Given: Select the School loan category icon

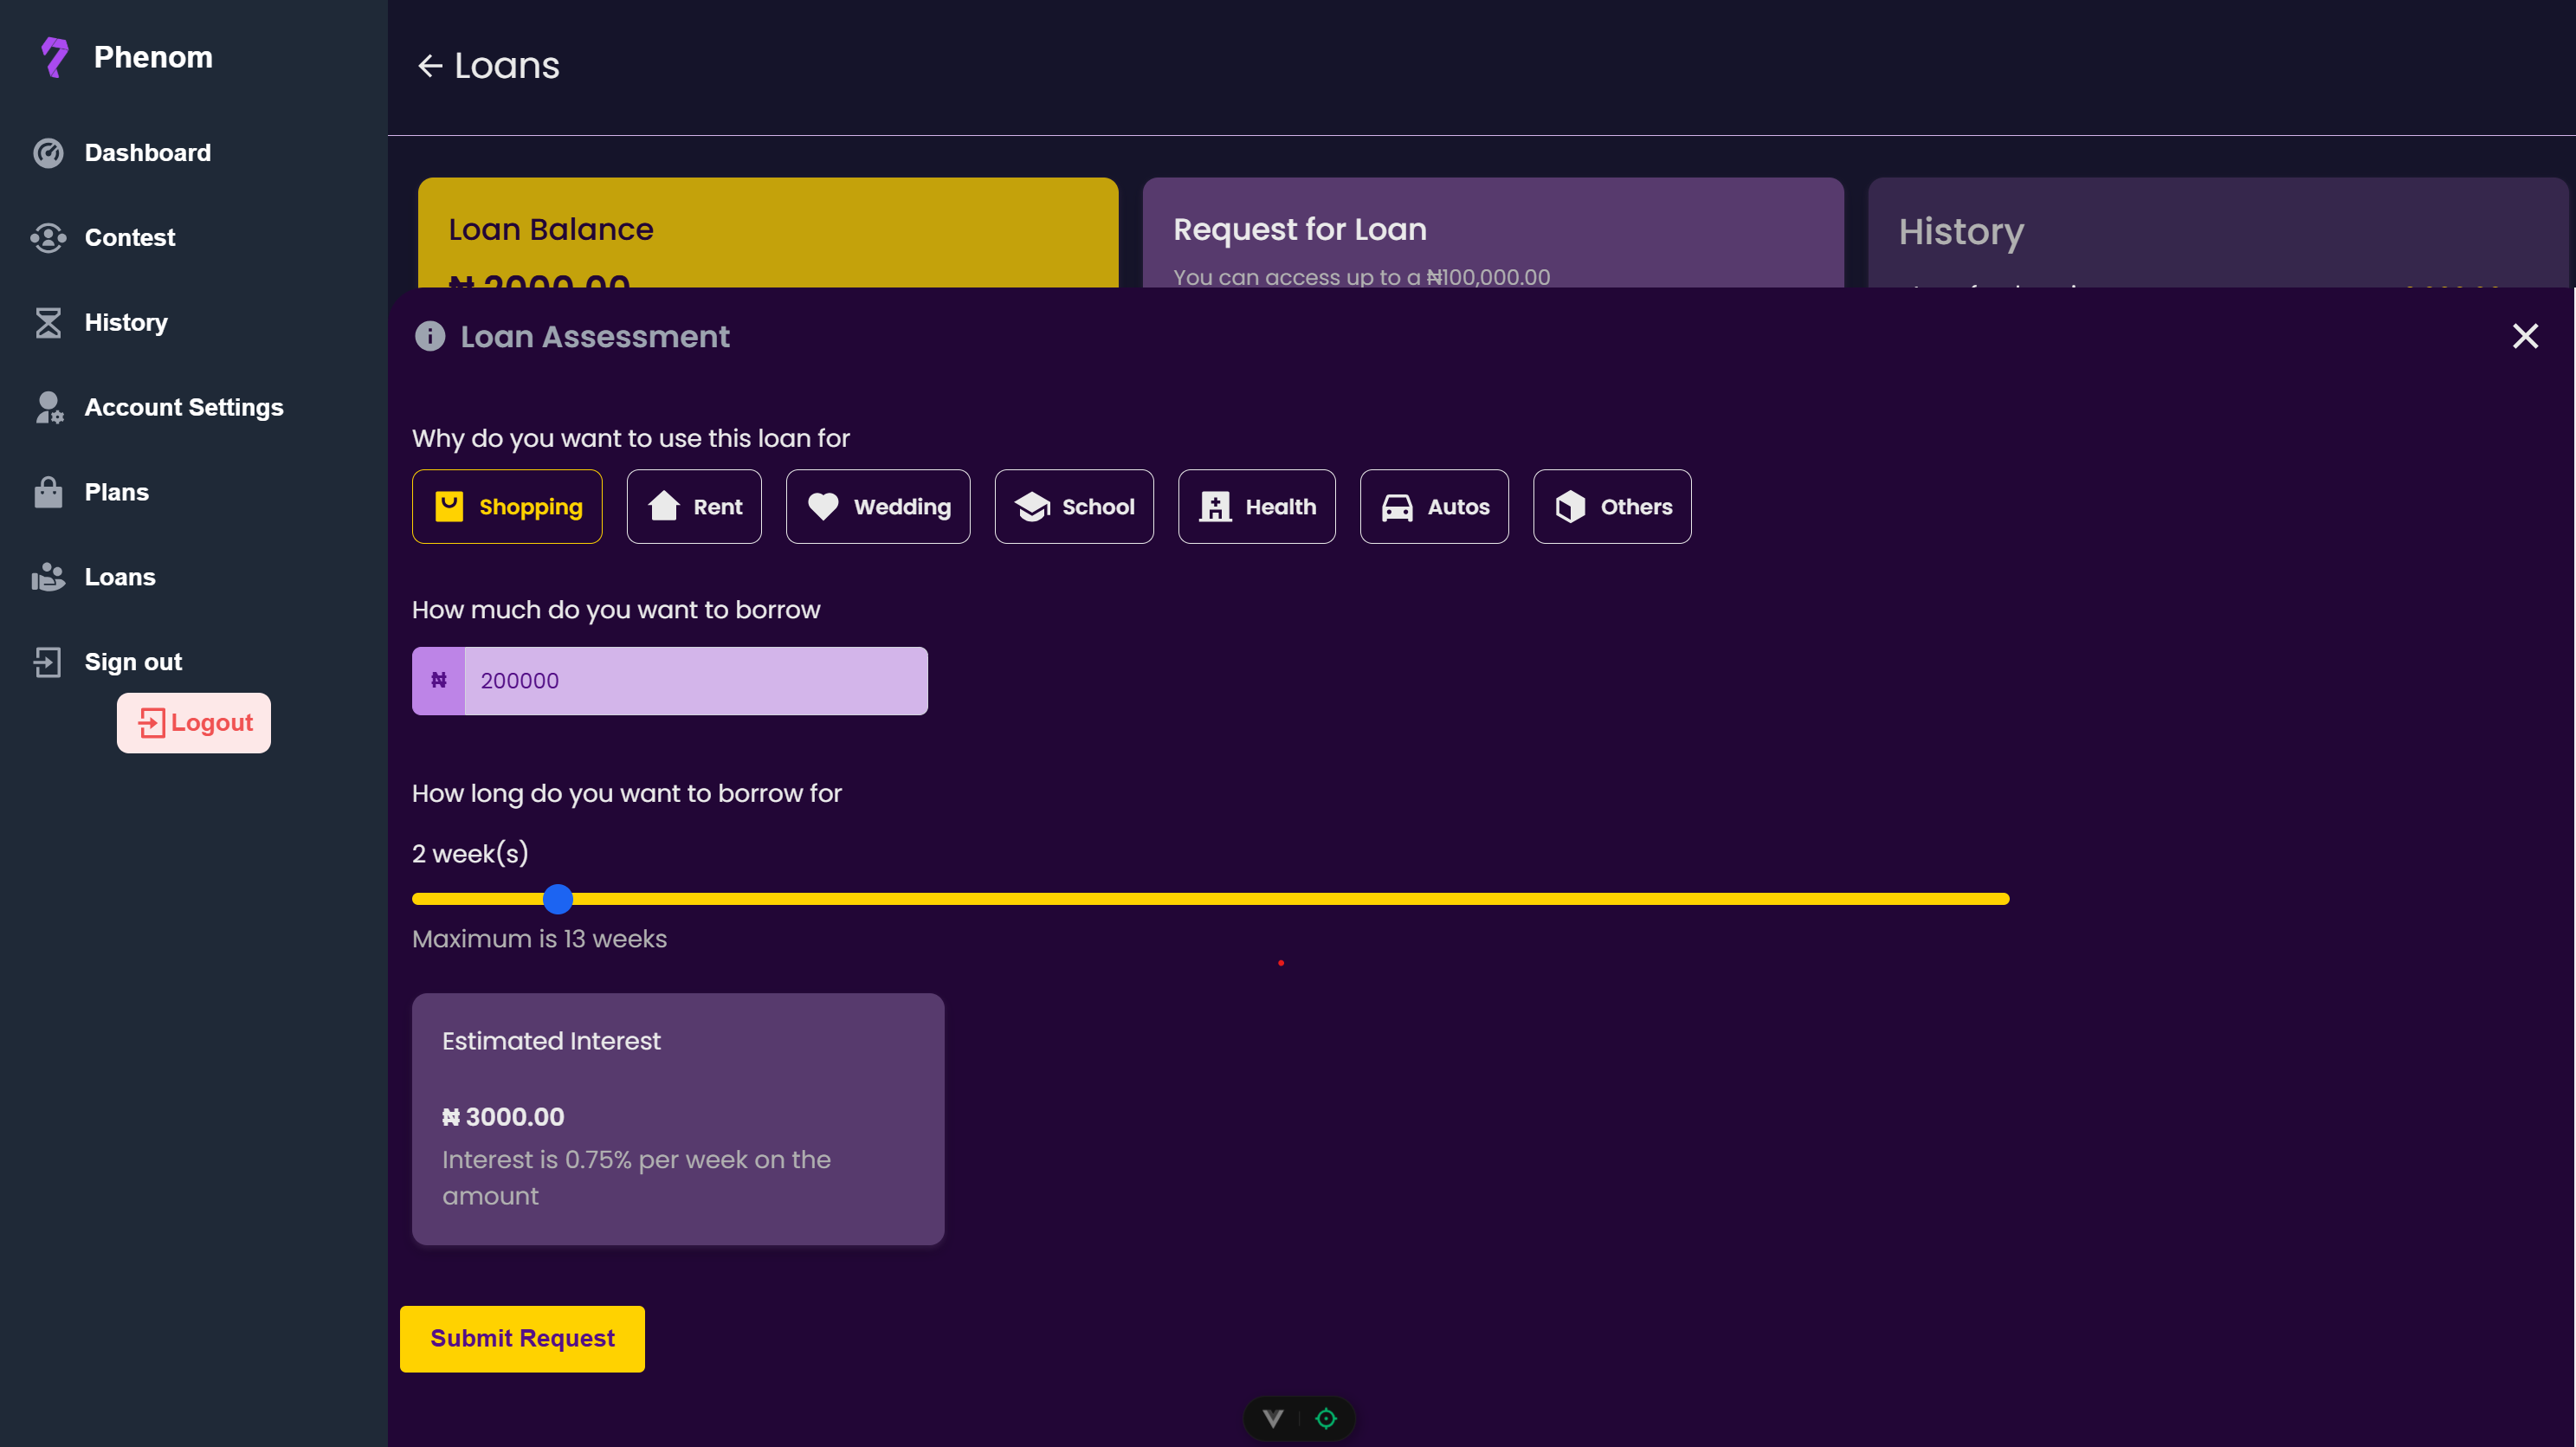Looking at the screenshot, I should [x=1031, y=504].
